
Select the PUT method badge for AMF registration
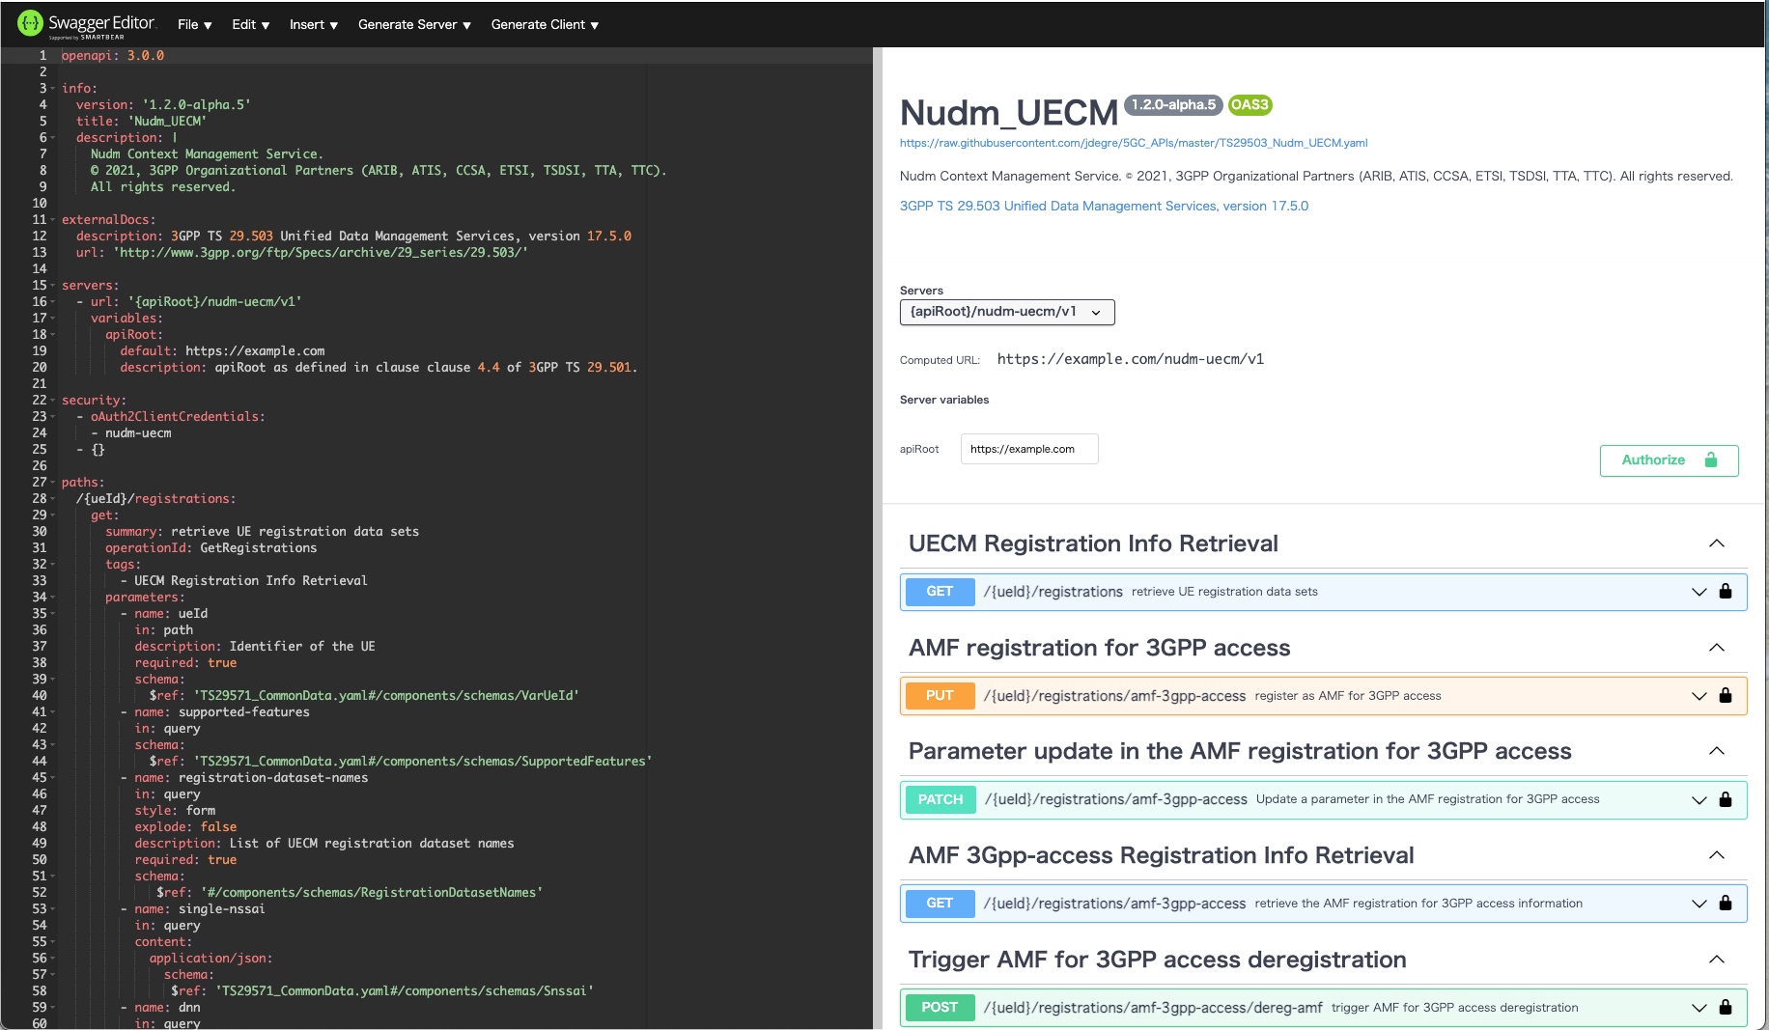pyautogui.click(x=940, y=695)
